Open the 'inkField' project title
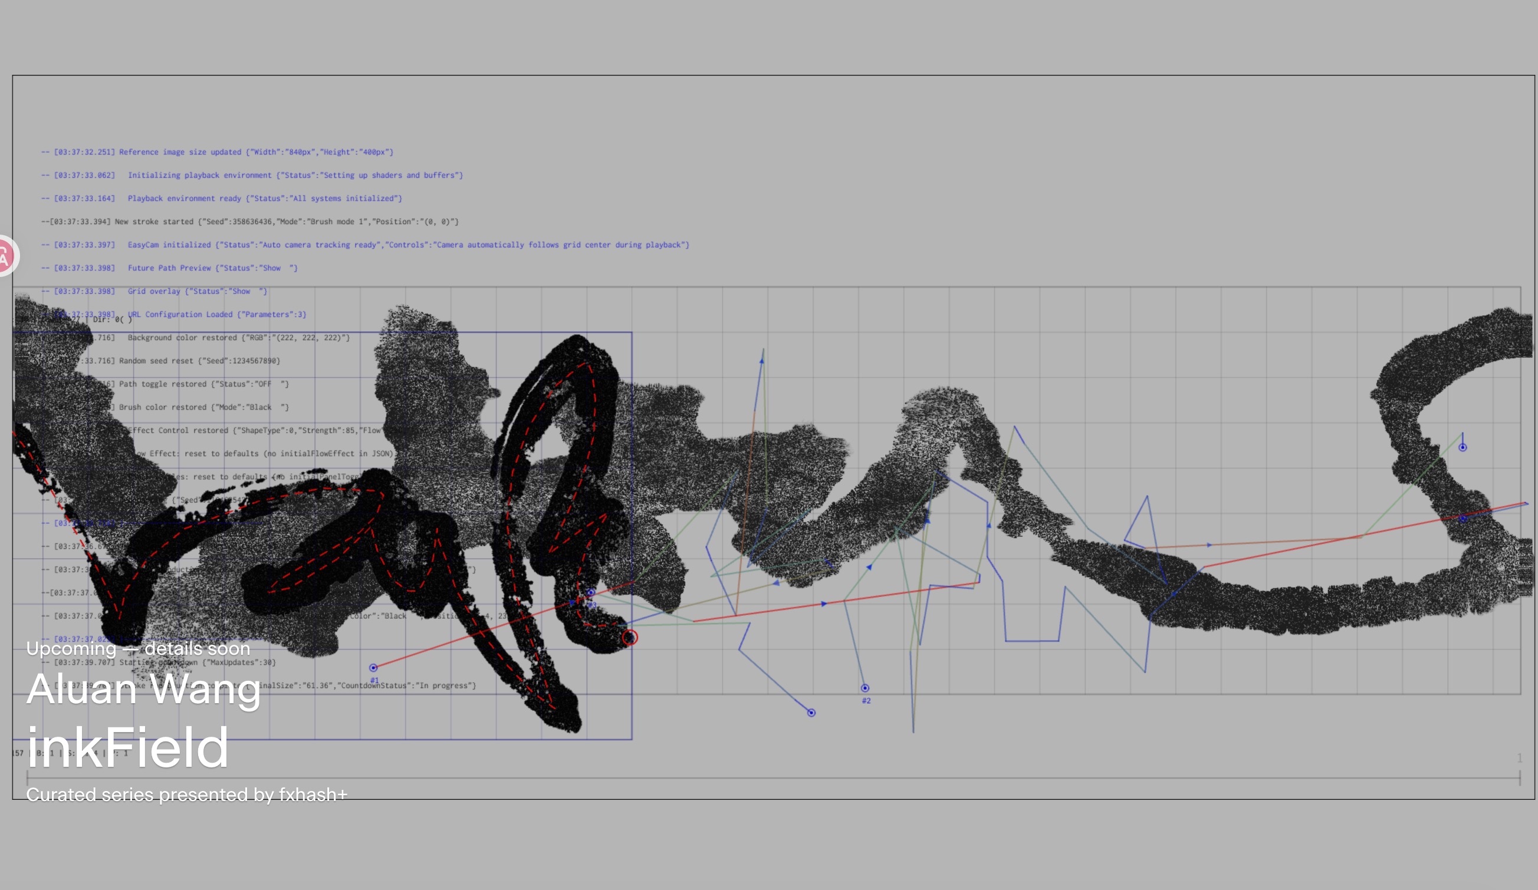This screenshot has width=1538, height=890. [127, 747]
